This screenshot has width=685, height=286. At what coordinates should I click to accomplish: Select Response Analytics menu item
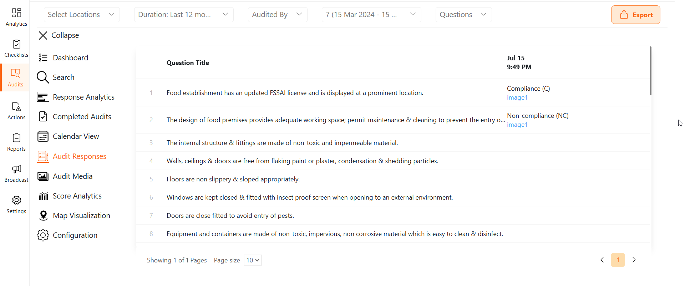coord(83,97)
